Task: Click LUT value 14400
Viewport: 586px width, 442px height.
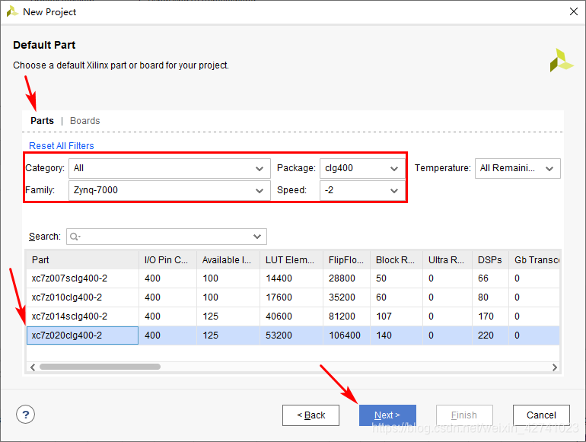Action: [x=279, y=278]
